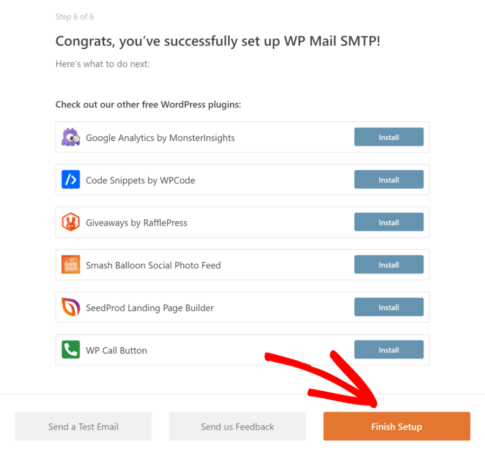Install Smash Balloon Social Photo Feed

coord(388,264)
